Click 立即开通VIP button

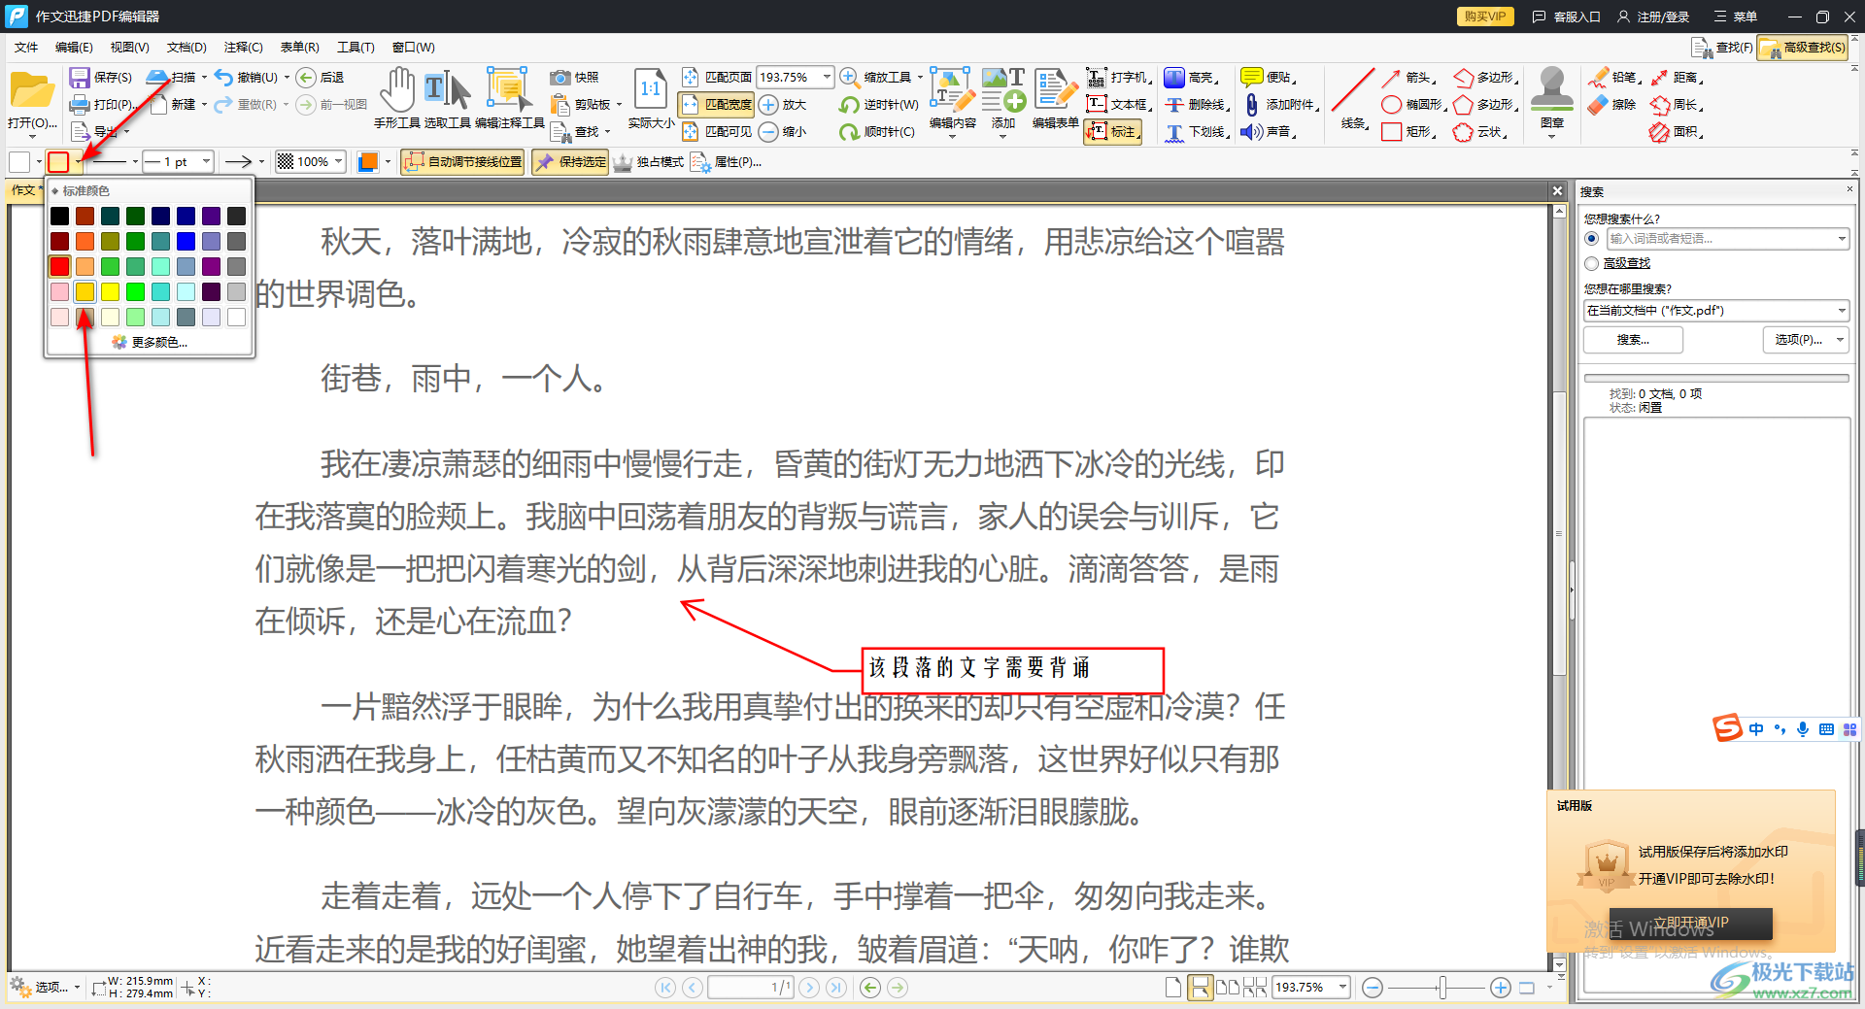[x=1690, y=923]
